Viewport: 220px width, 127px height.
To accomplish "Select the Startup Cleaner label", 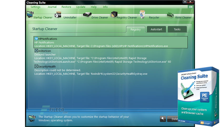I will click(x=43, y=18).
